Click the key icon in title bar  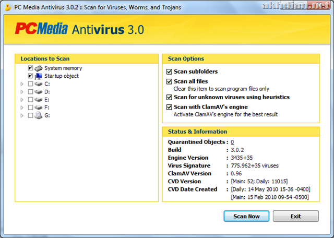tap(8, 6)
